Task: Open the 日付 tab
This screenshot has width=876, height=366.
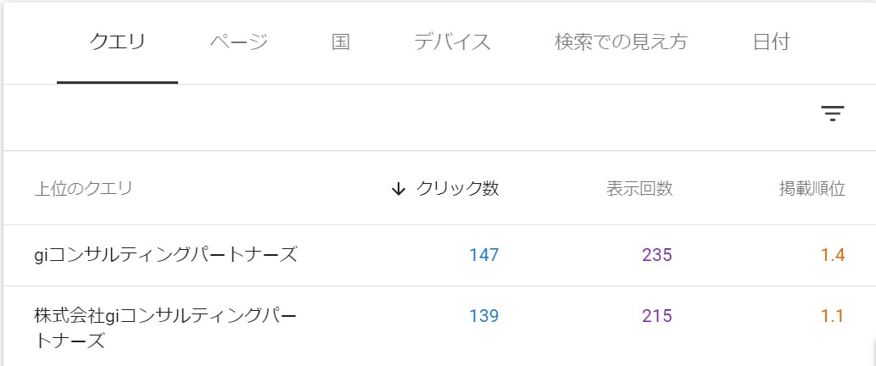Action: point(771,42)
